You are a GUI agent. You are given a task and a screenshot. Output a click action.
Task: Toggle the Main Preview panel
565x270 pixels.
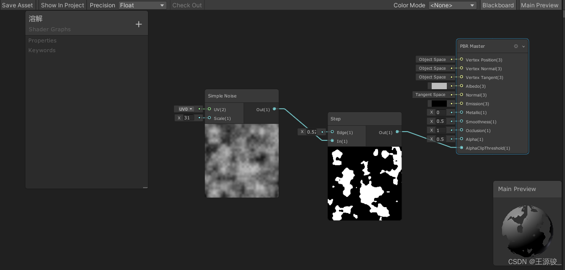(x=539, y=5)
